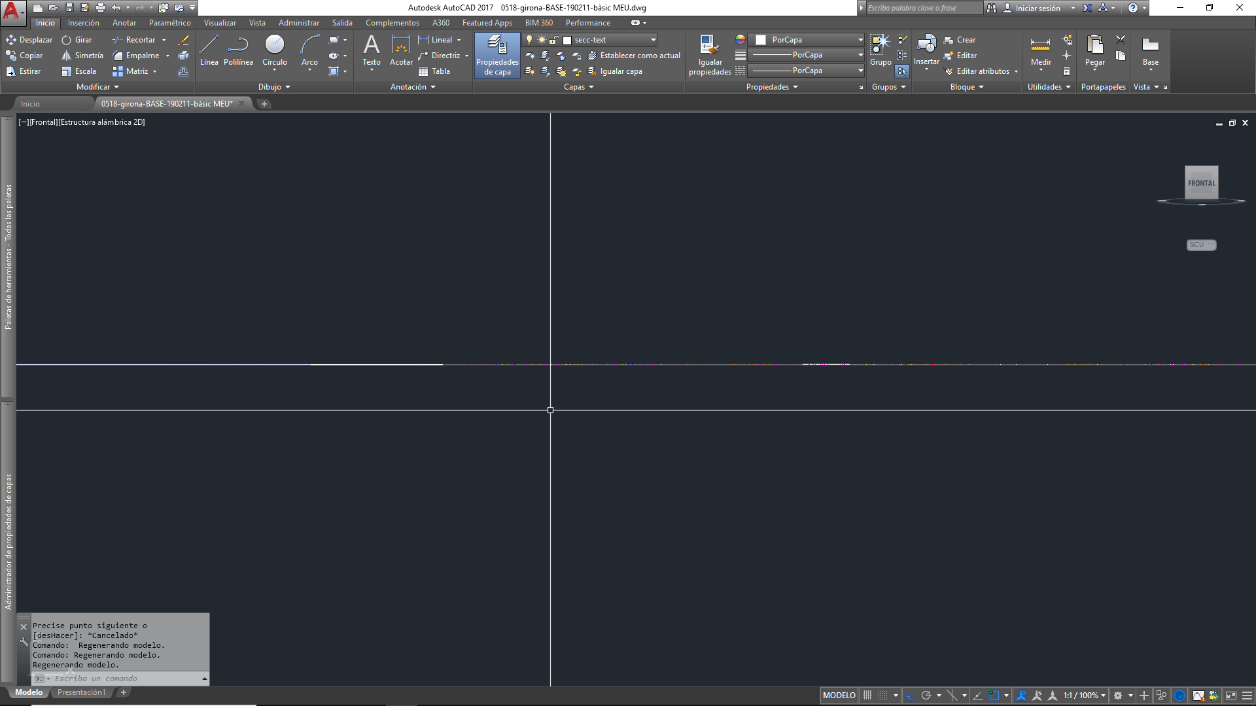1256x706 pixels.
Task: Toggle snap mode dotted grid button
Action: click(883, 696)
